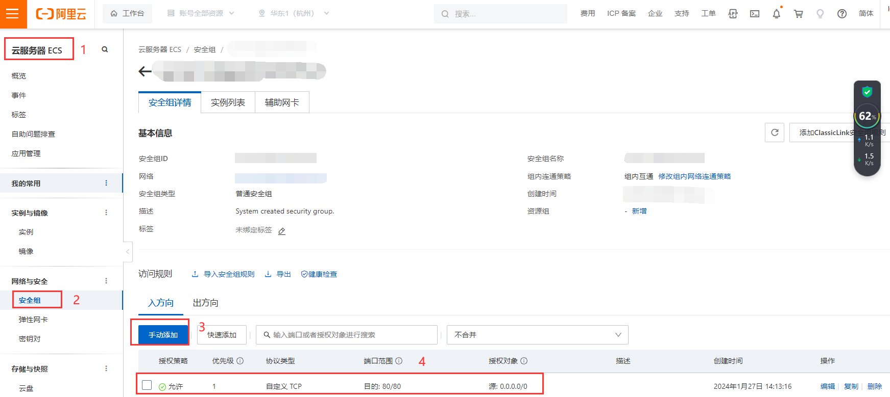Viewport: 890px width, 397px height.
Task: Select the 出方向 rules tab
Action: pyautogui.click(x=206, y=303)
